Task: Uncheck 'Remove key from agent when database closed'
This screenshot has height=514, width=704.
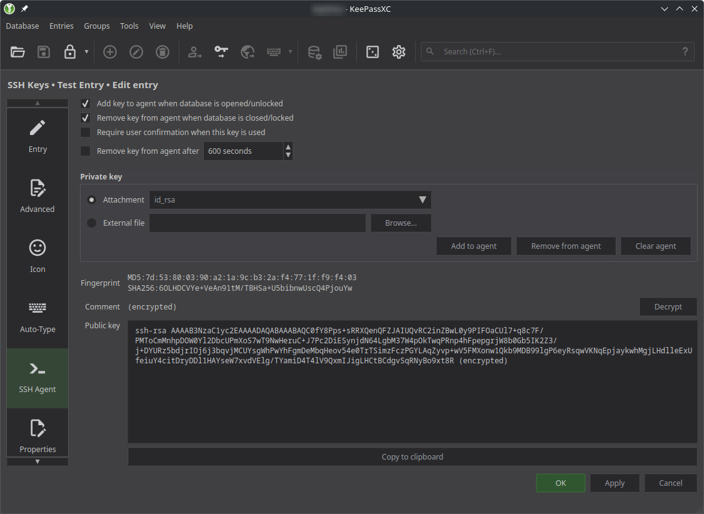Action: click(86, 118)
